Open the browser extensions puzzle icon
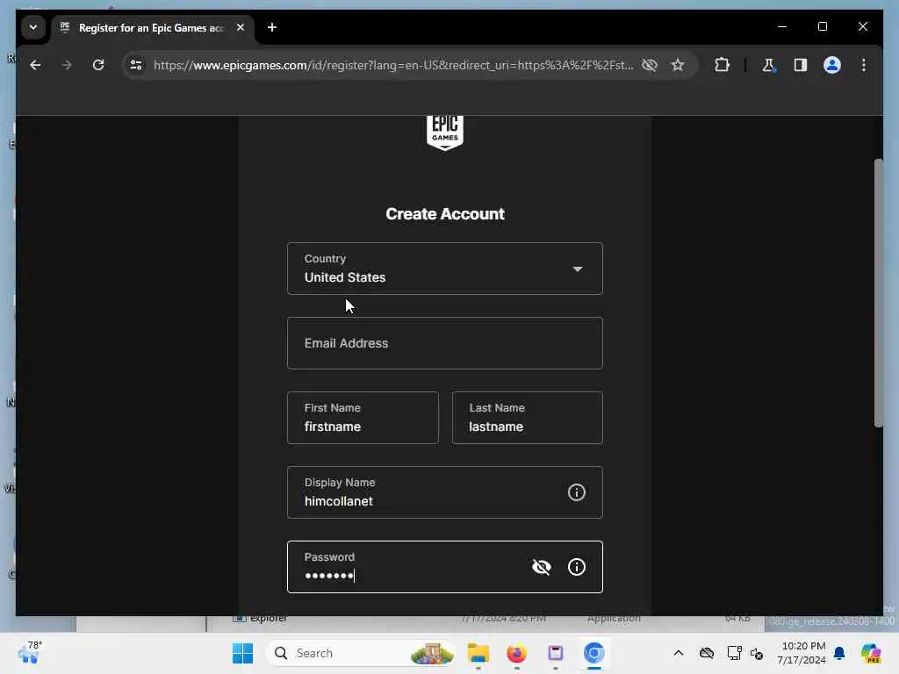899x674 pixels. [x=722, y=65]
